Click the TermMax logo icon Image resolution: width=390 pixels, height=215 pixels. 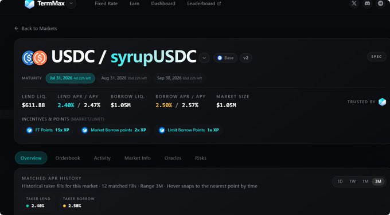30,4
